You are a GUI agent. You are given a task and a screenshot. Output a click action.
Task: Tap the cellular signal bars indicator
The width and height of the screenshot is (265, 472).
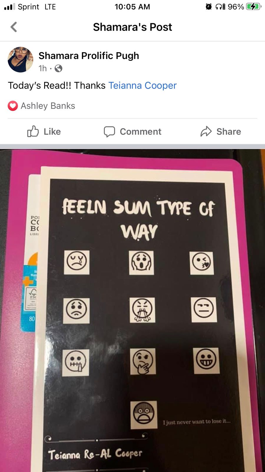(9, 6)
